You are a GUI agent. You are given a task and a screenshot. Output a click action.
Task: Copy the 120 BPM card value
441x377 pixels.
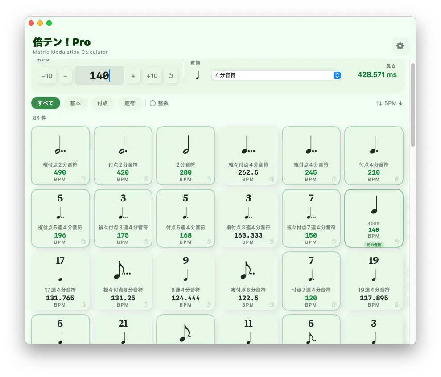[334, 304]
